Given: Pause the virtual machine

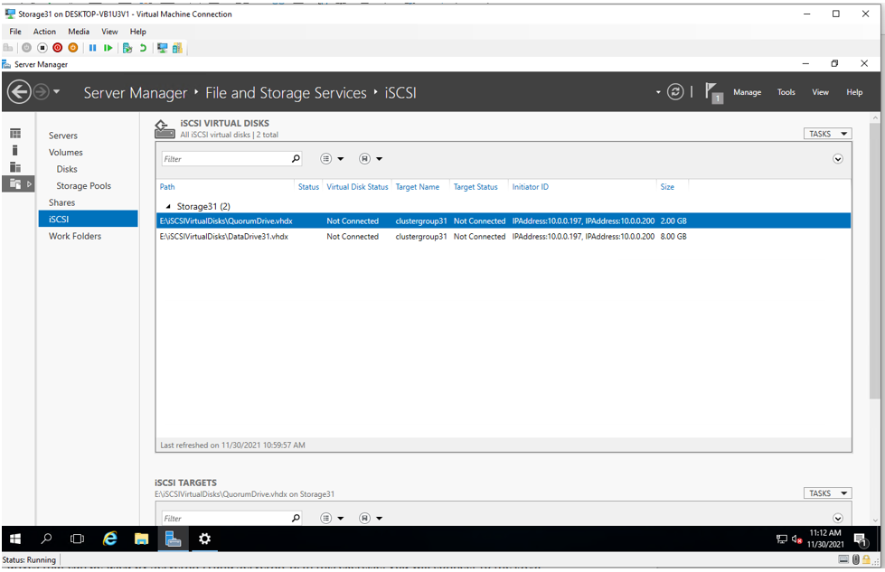Looking at the screenshot, I should tap(92, 48).
